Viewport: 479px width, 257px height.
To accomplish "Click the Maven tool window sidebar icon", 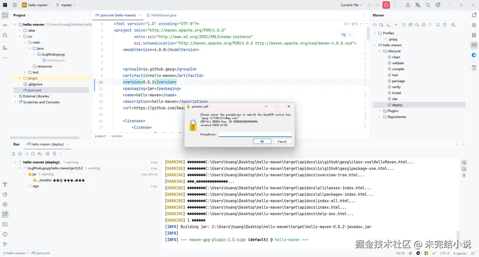I will 474,45.
